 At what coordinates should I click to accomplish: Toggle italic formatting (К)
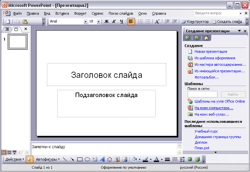pyautogui.click(x=114, y=21)
